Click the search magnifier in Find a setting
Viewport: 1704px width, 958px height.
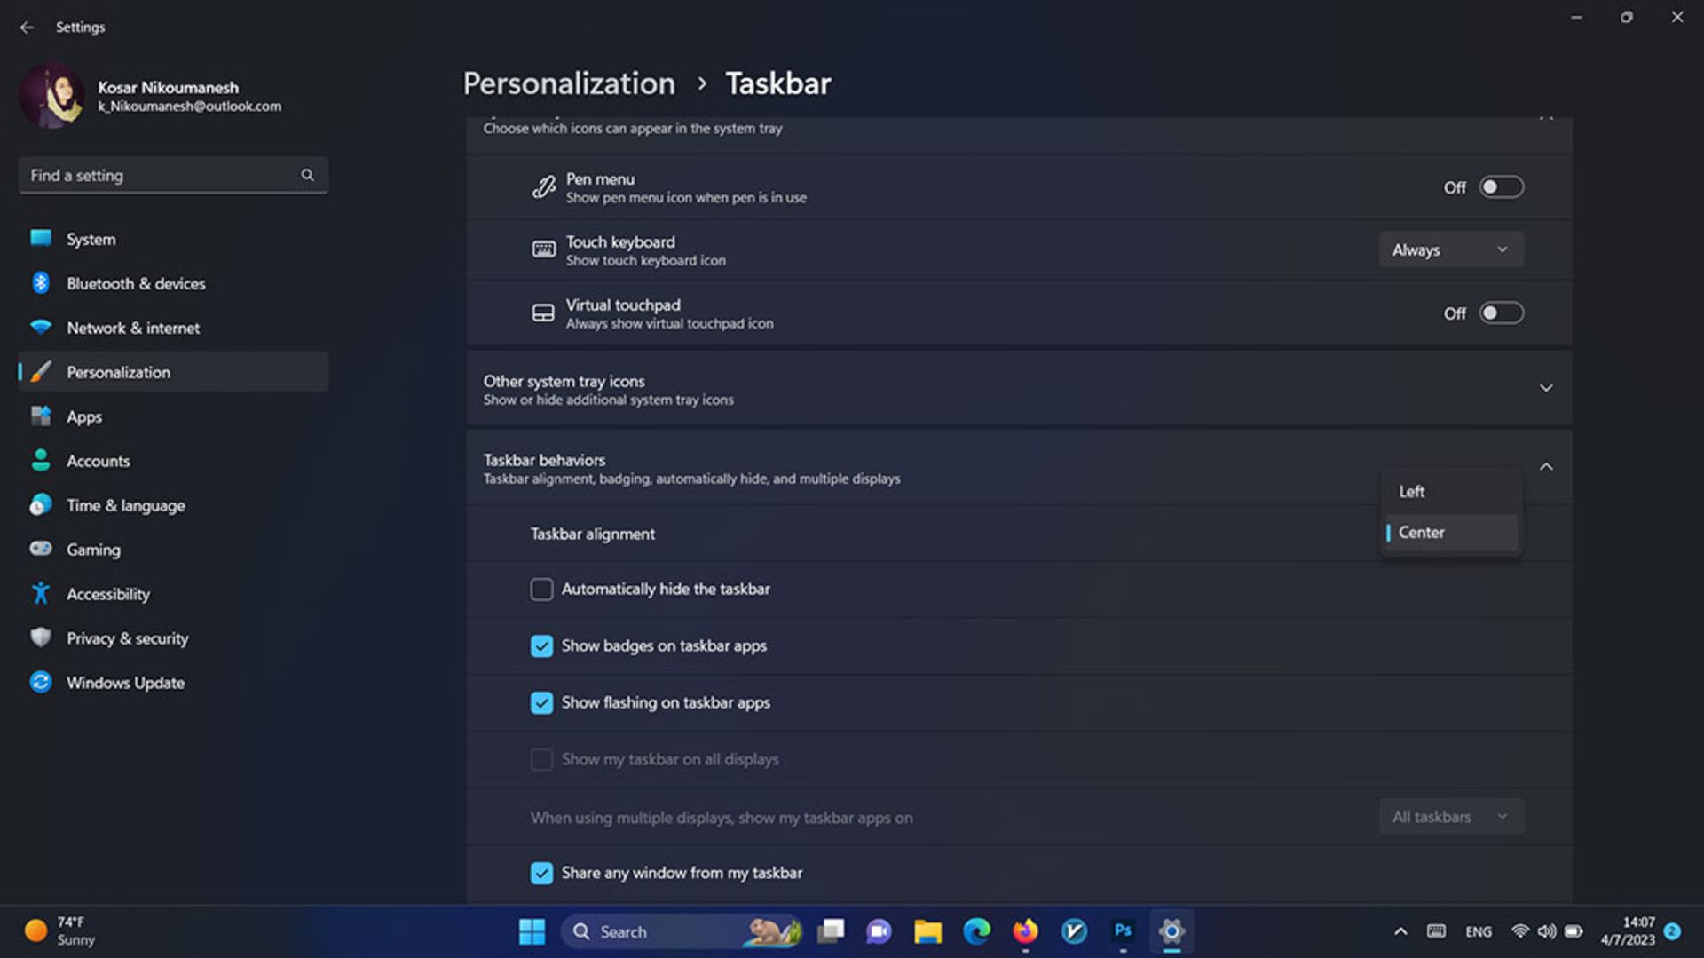coord(307,175)
